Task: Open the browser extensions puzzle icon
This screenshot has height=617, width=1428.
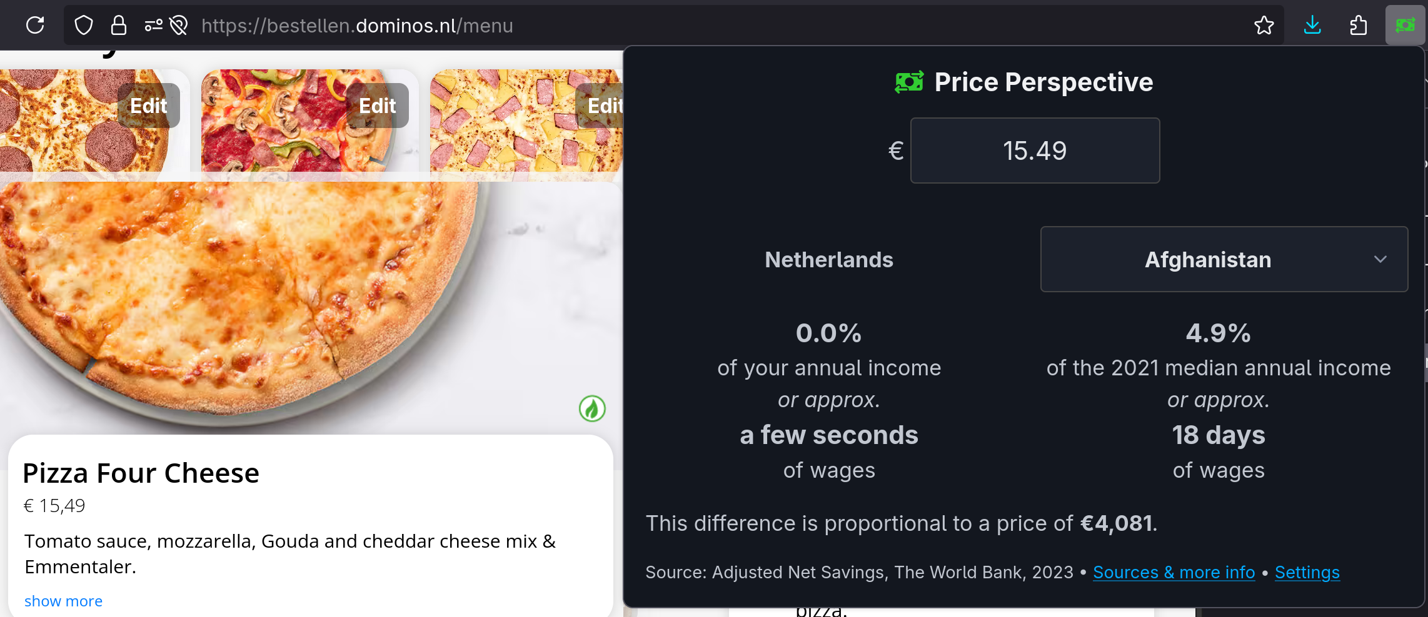Action: point(1358,26)
